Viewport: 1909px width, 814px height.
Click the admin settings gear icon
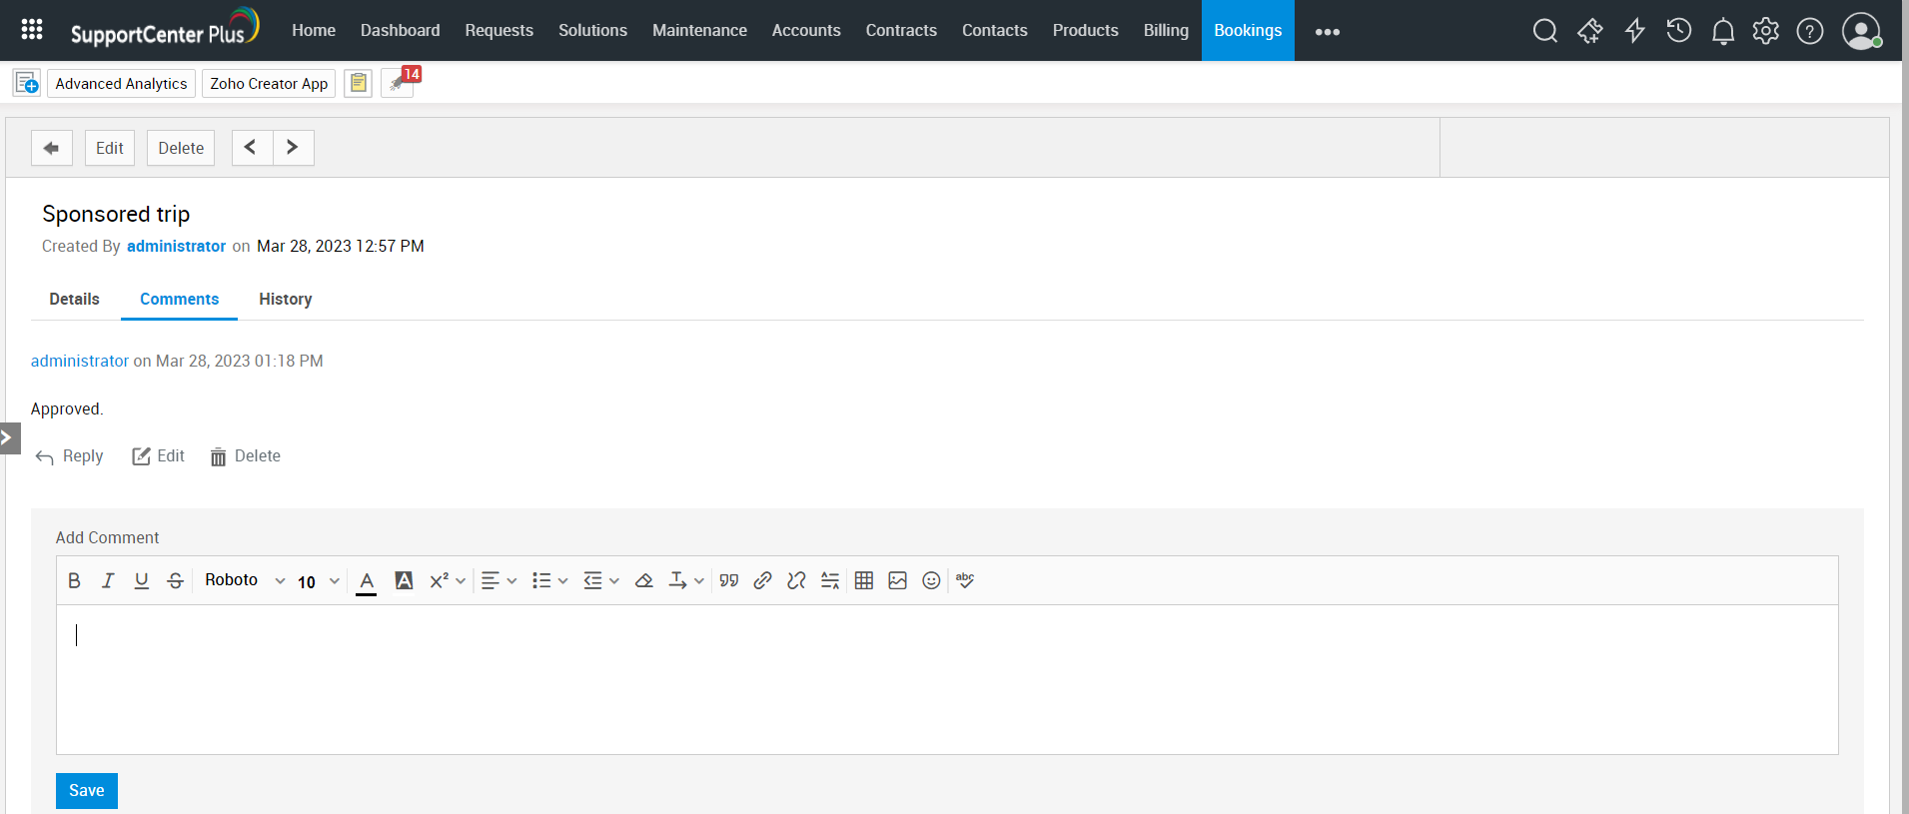[x=1765, y=32]
